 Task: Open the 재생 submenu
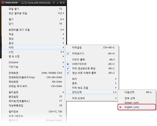click(34, 34)
